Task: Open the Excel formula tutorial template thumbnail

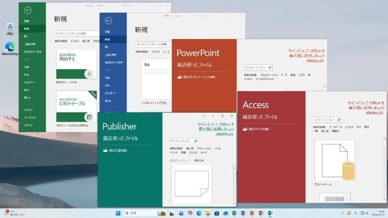Action: click(x=76, y=64)
